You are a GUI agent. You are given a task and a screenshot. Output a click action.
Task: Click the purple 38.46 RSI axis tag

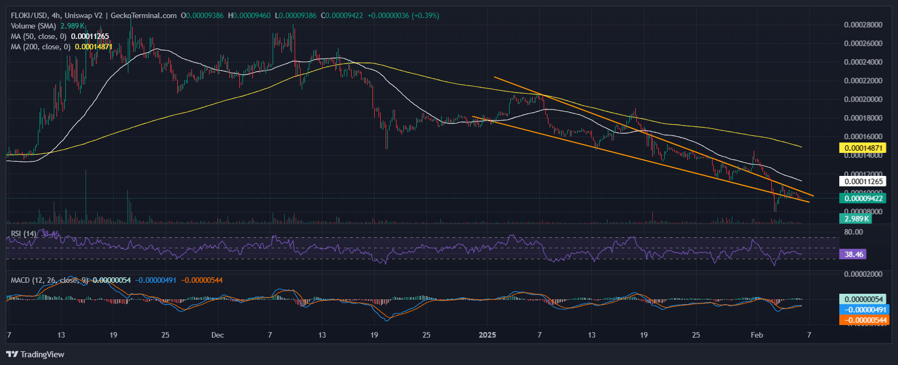(x=854, y=254)
